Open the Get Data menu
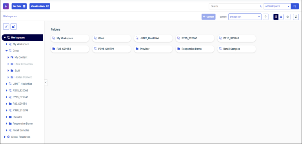The height and width of the screenshot is (144, 302). pos(19,6)
